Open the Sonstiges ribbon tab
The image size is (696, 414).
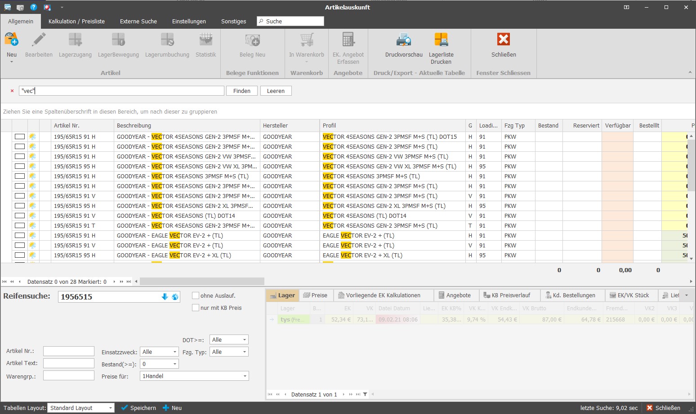click(234, 21)
